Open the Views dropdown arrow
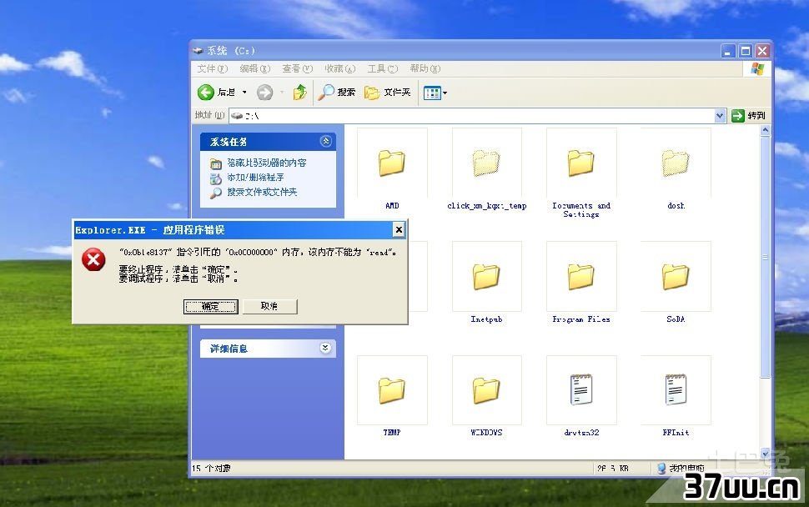The image size is (809, 507). (x=445, y=93)
